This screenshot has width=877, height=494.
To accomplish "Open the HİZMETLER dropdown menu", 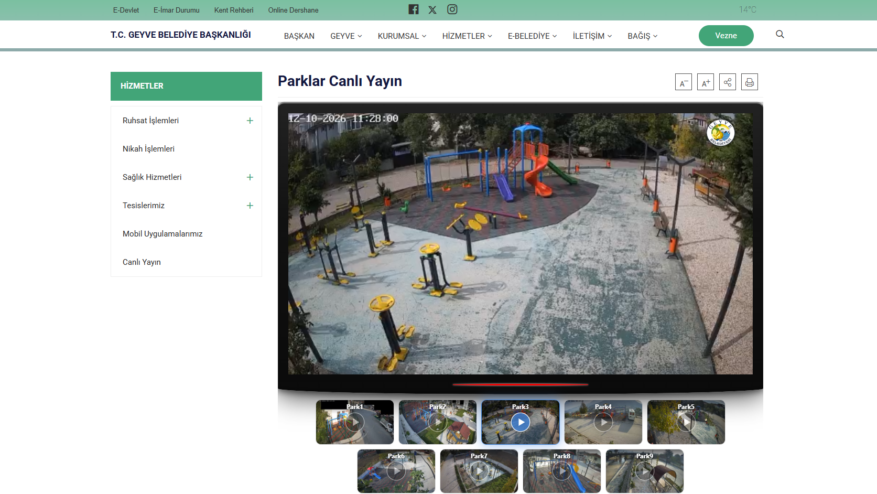I will [x=467, y=36].
